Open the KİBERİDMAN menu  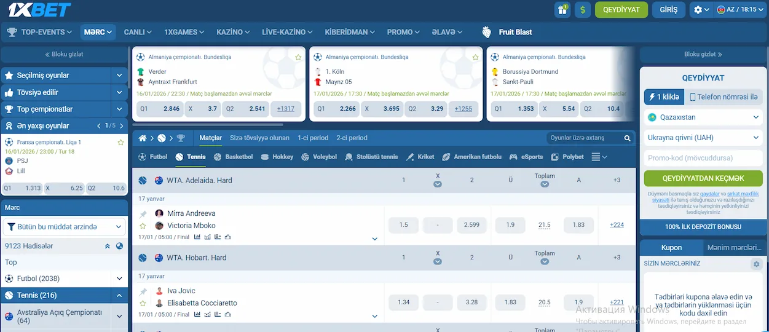[x=350, y=32]
